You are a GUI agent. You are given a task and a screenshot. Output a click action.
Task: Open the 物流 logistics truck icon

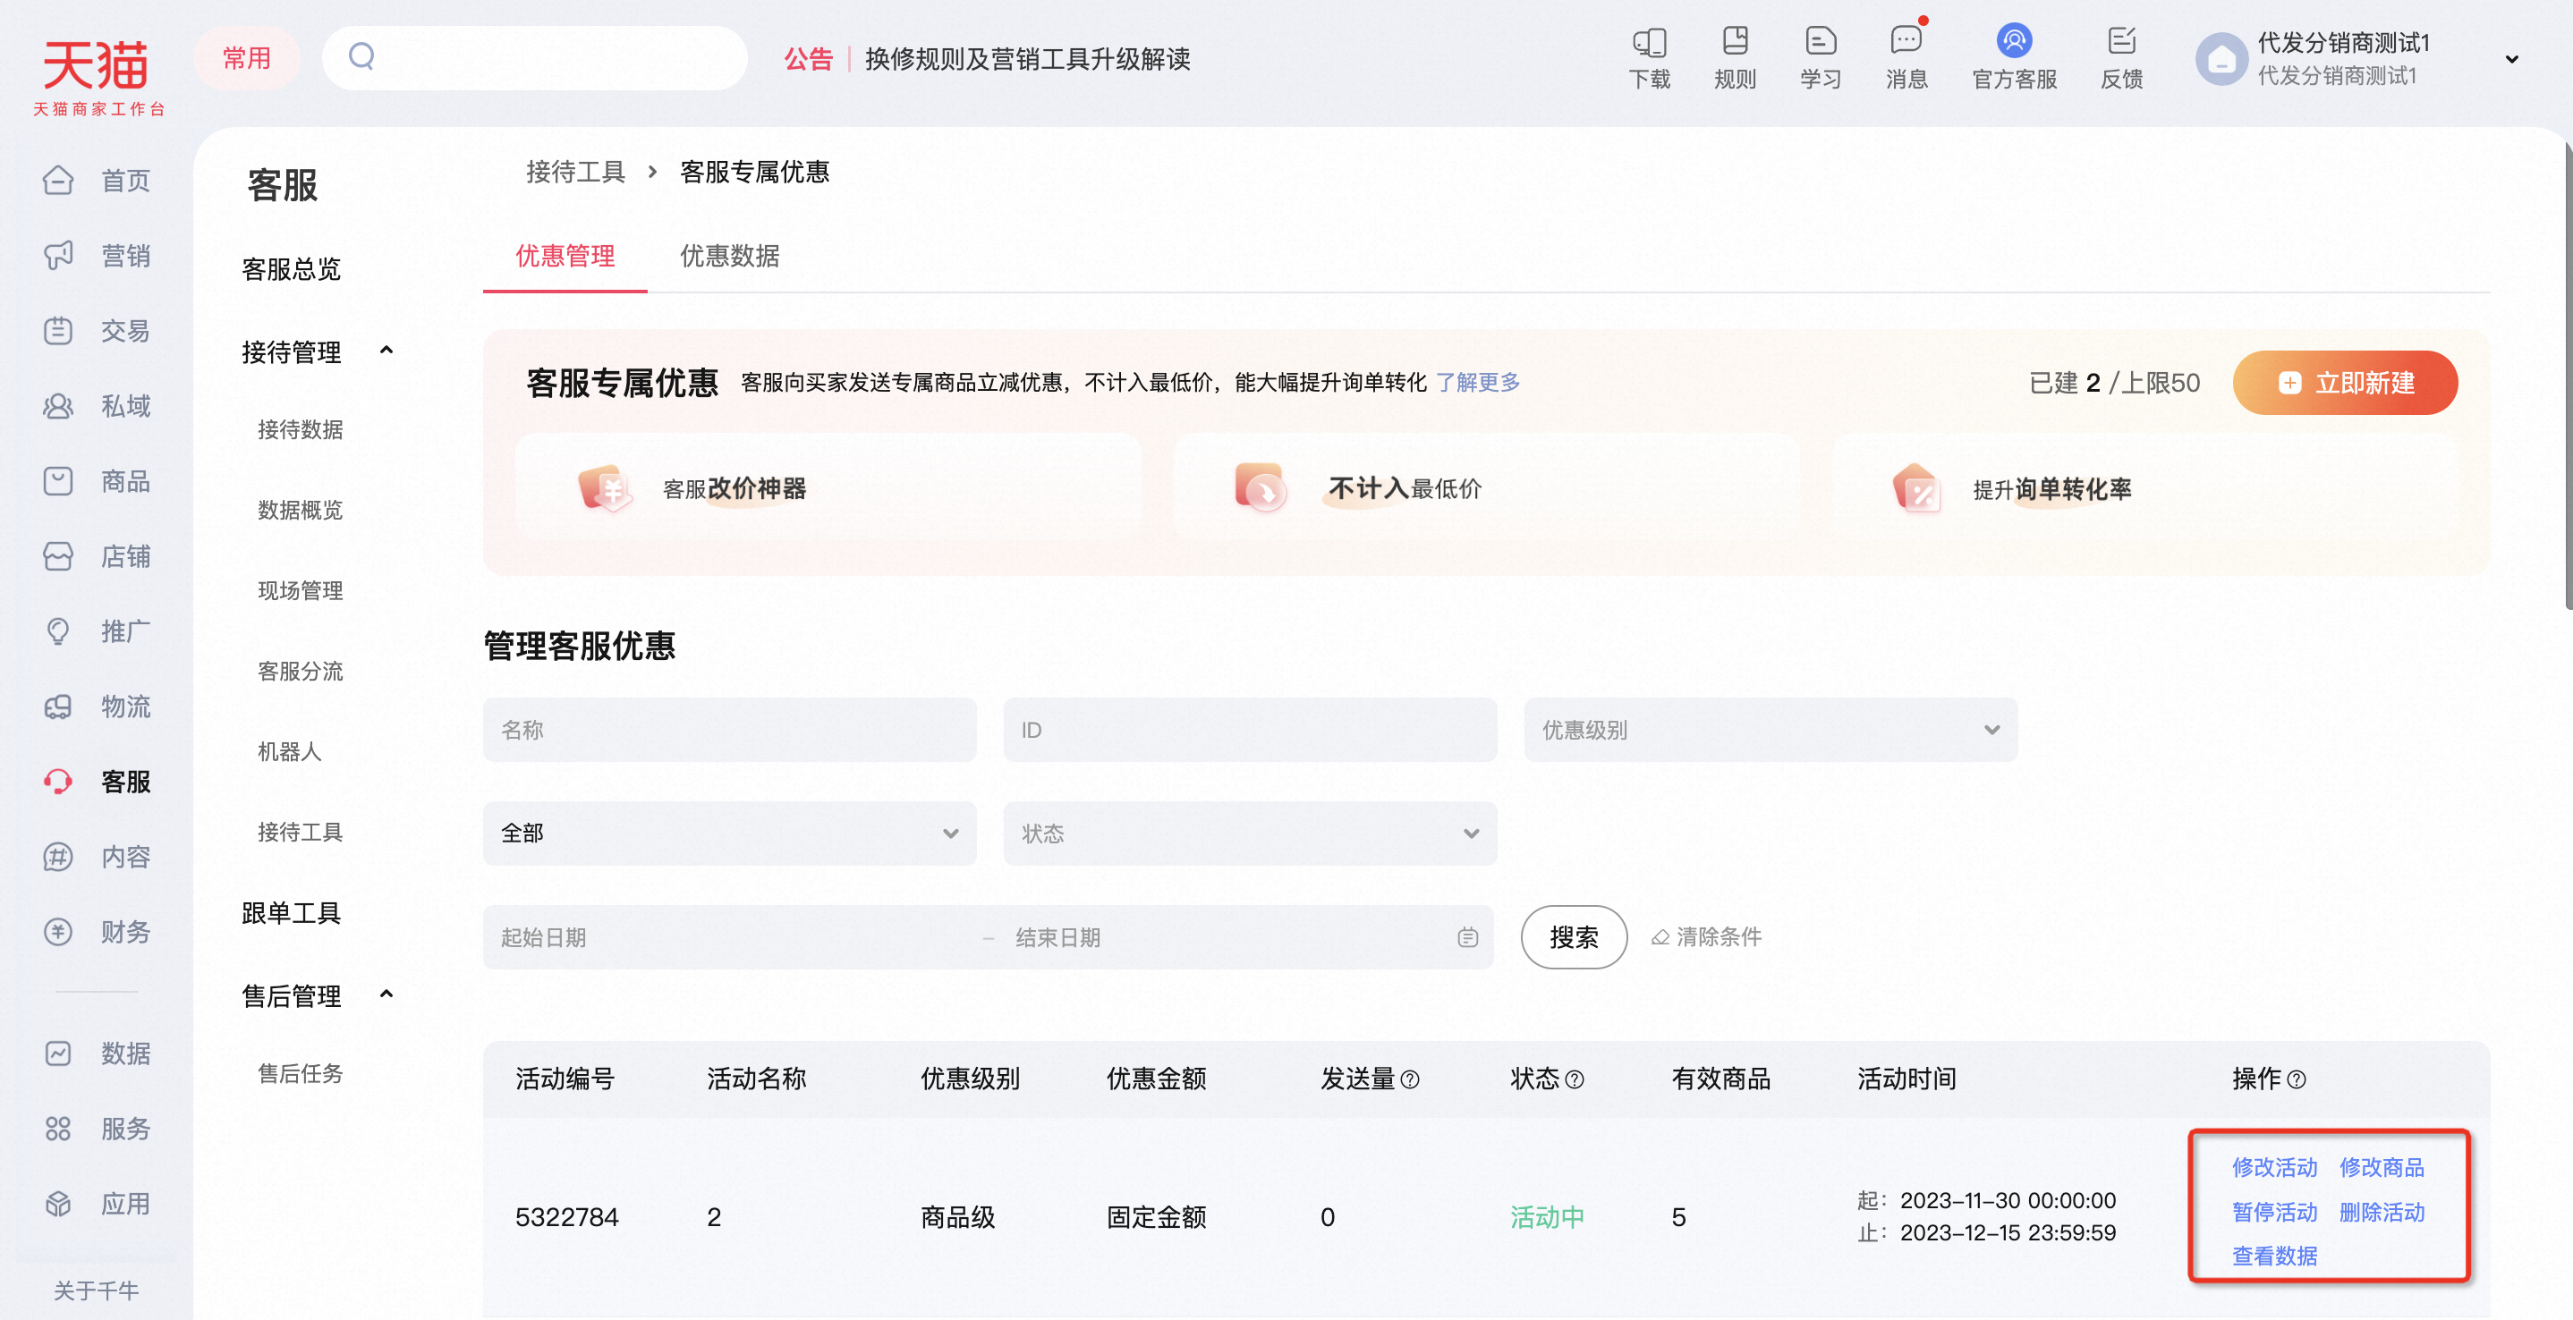(58, 707)
